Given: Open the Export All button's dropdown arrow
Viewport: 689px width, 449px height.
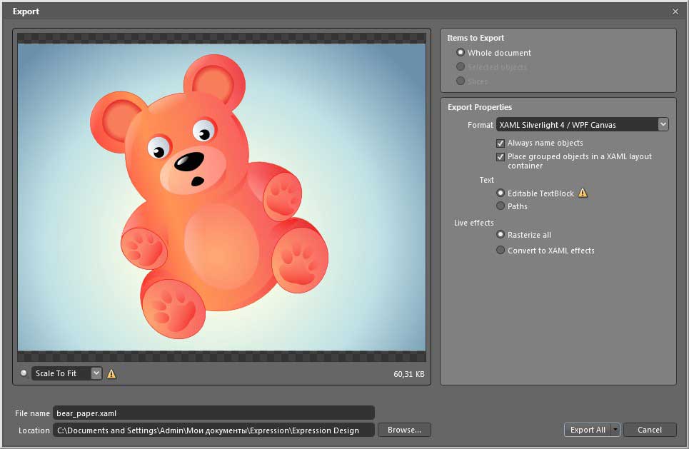Looking at the screenshot, I should [615, 430].
